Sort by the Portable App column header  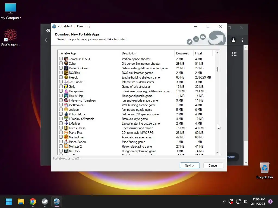pyautogui.click(x=89, y=53)
